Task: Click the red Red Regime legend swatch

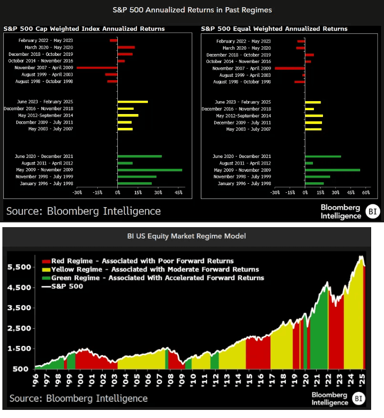Action: [x=46, y=261]
